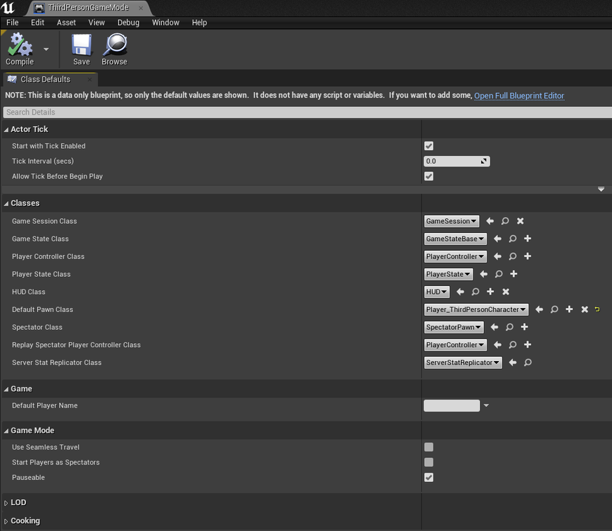Click the Unreal Engine logo icon
This screenshot has width=612, height=531.
tap(8, 7)
